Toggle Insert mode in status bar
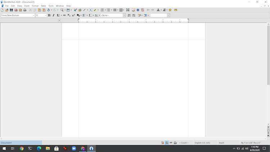This screenshot has width=270, height=152. [x=221, y=143]
